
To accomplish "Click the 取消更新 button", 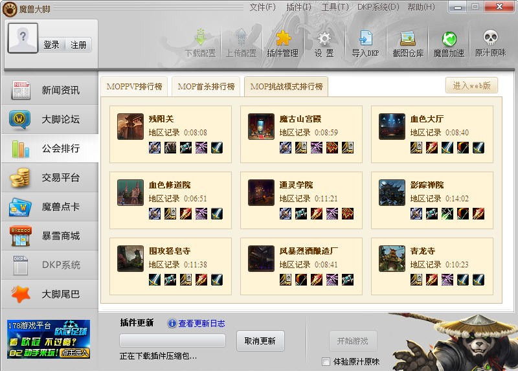I will click(x=260, y=341).
